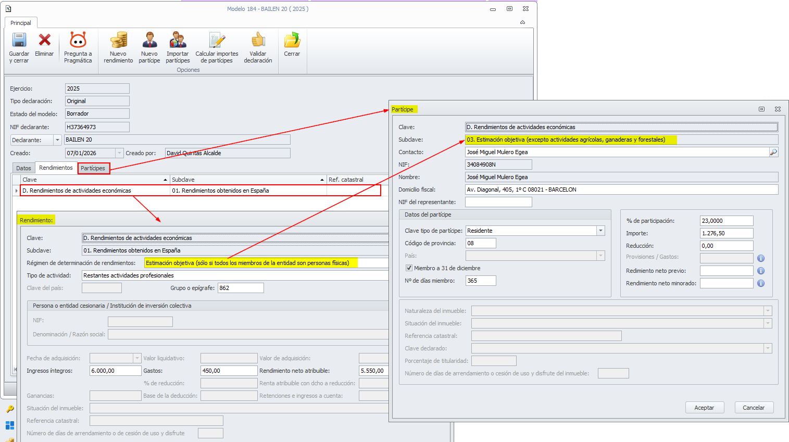Click Importar partícipes icon

[x=178, y=41]
